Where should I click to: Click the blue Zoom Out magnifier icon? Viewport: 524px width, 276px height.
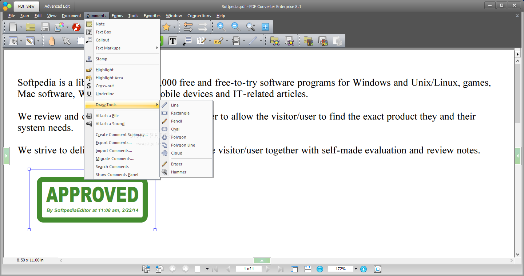click(236, 27)
